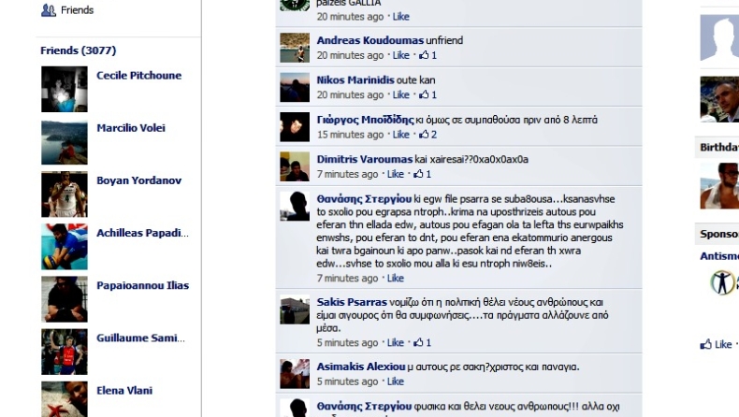
Task: Click Dimitris Varoumas avatar in comments
Action: point(295,166)
